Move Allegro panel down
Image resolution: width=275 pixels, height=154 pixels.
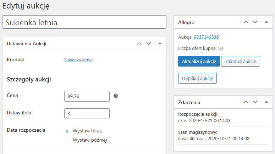(x=255, y=22)
